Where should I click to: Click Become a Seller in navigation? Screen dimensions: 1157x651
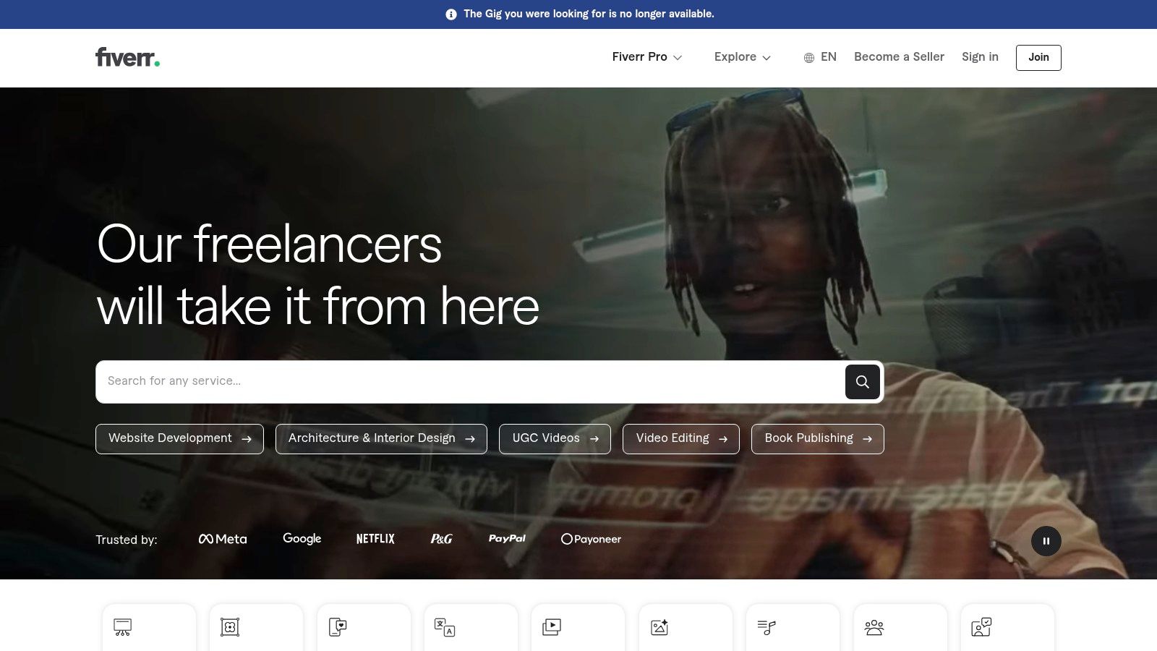[x=899, y=57]
